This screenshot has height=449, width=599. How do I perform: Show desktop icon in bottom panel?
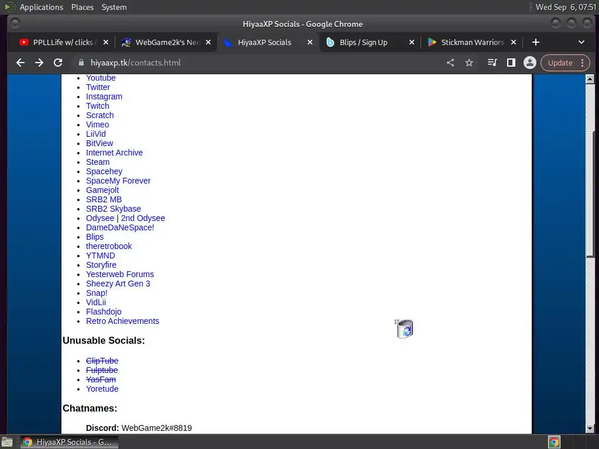click(x=7, y=442)
